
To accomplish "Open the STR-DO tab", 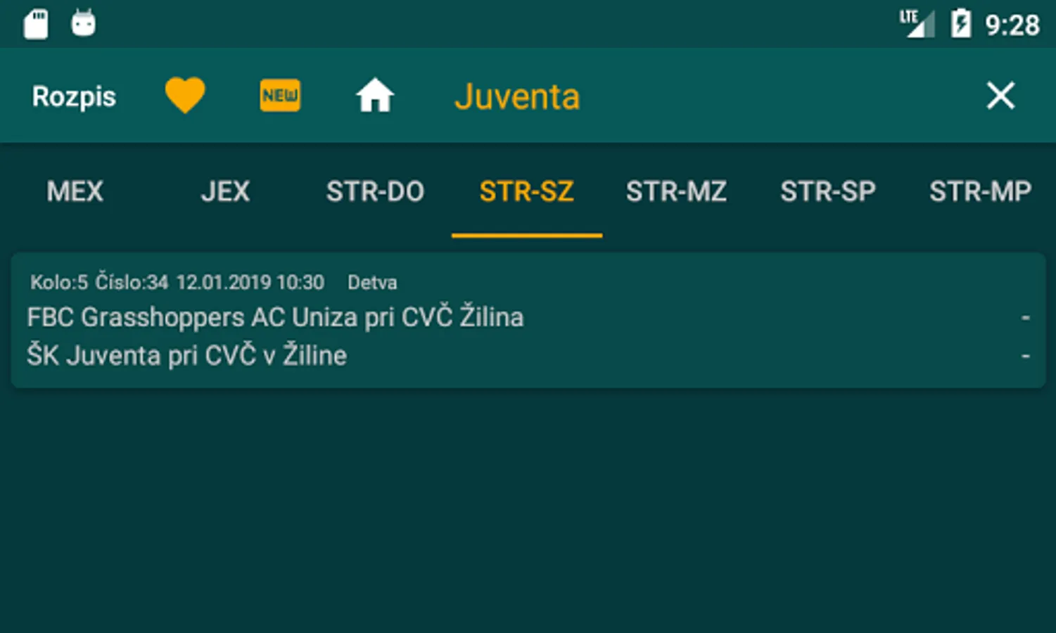I will pos(375,191).
